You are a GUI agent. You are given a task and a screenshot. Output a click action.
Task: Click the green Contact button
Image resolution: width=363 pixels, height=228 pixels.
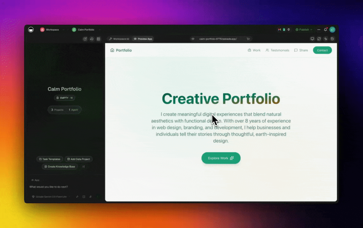point(322,50)
